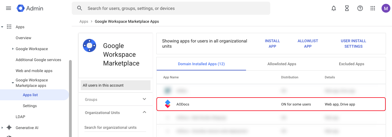Screen dimensions: 392x137
Task: Click Generative AI label in sidebar
Action: pos(27,128)
